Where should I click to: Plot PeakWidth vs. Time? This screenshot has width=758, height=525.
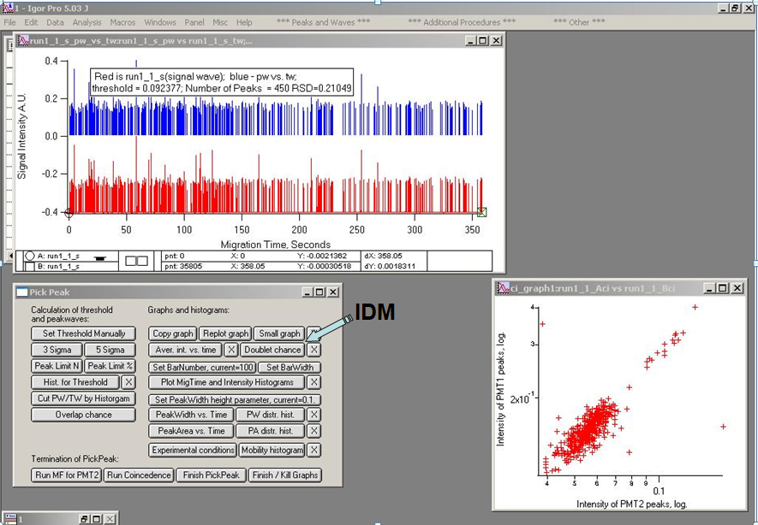tap(192, 415)
